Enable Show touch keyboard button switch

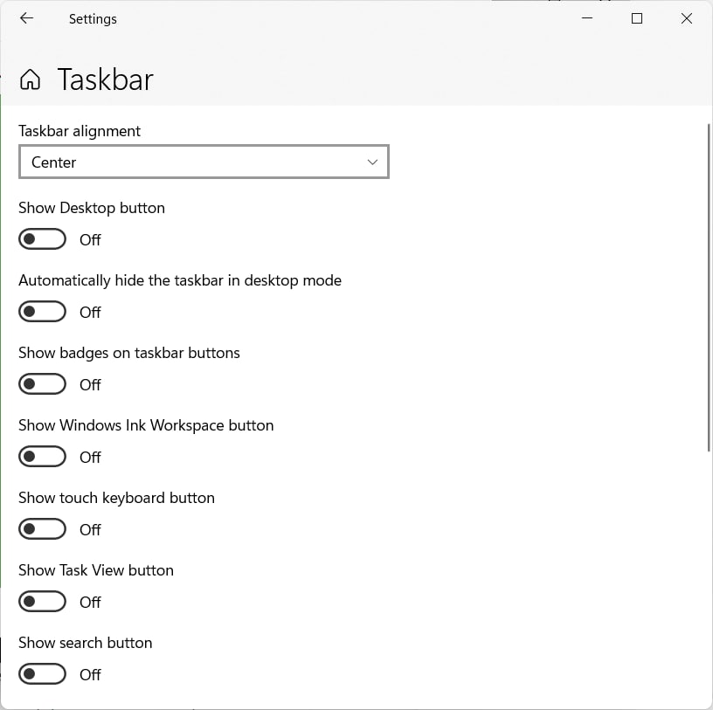click(x=42, y=529)
